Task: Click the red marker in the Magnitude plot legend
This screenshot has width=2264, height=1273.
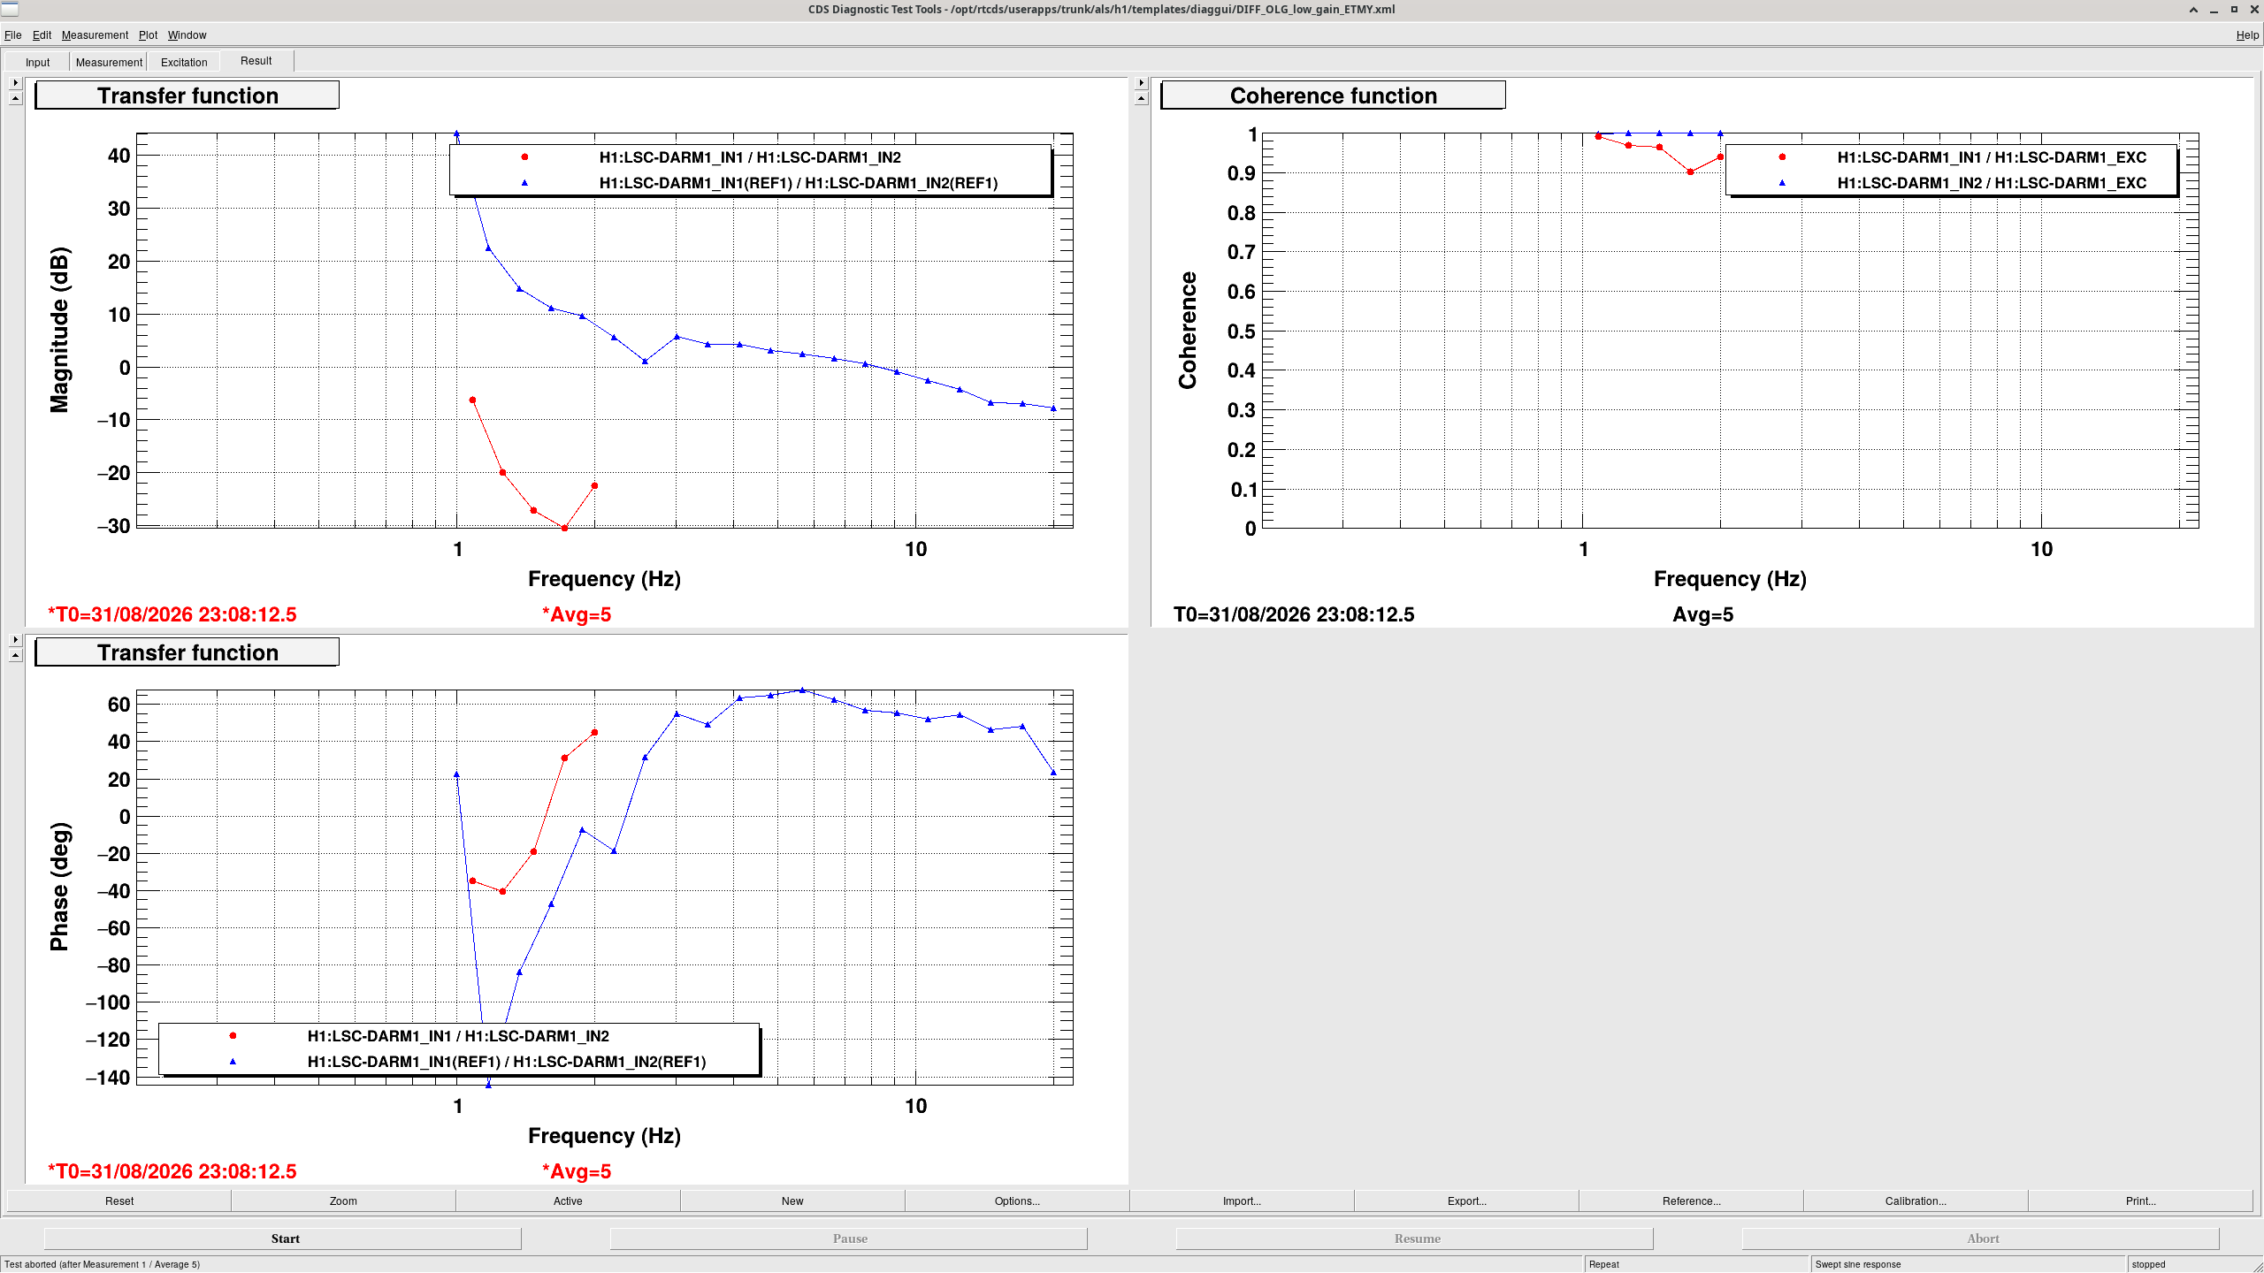Action: click(x=524, y=157)
